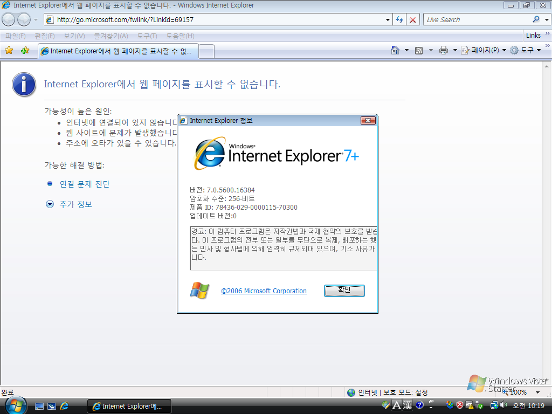Click the Forward navigation arrow
Viewport: 552px width, 414px height.
click(x=24, y=20)
